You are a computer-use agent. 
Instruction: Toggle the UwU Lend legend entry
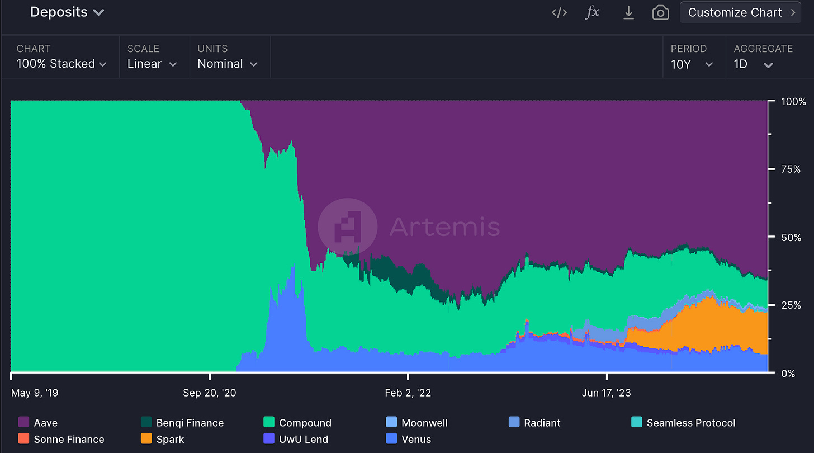296,439
